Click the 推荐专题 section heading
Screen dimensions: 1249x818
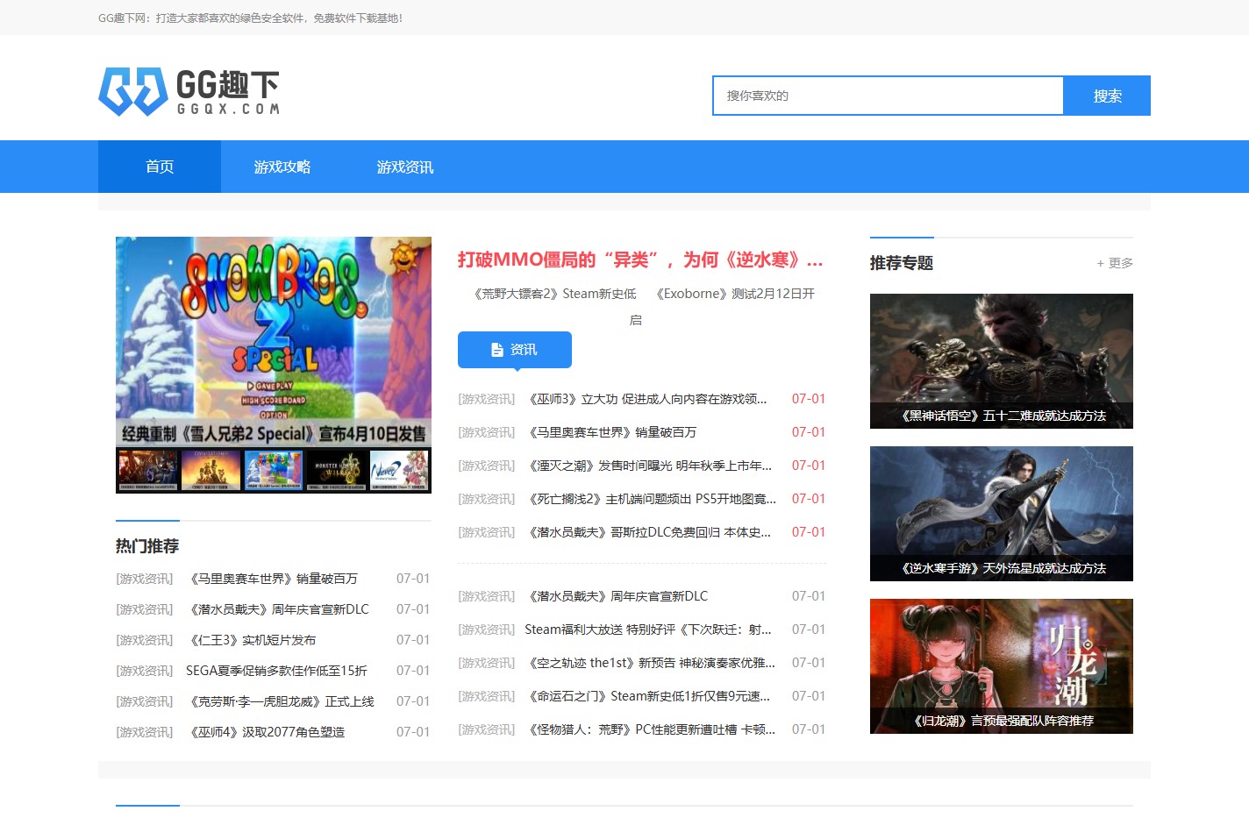902,263
